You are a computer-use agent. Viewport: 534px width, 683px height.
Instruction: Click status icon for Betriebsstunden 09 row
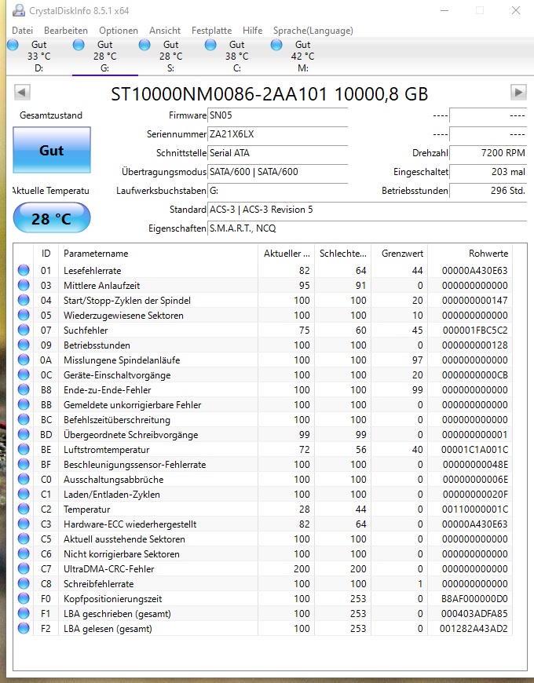tap(24, 345)
